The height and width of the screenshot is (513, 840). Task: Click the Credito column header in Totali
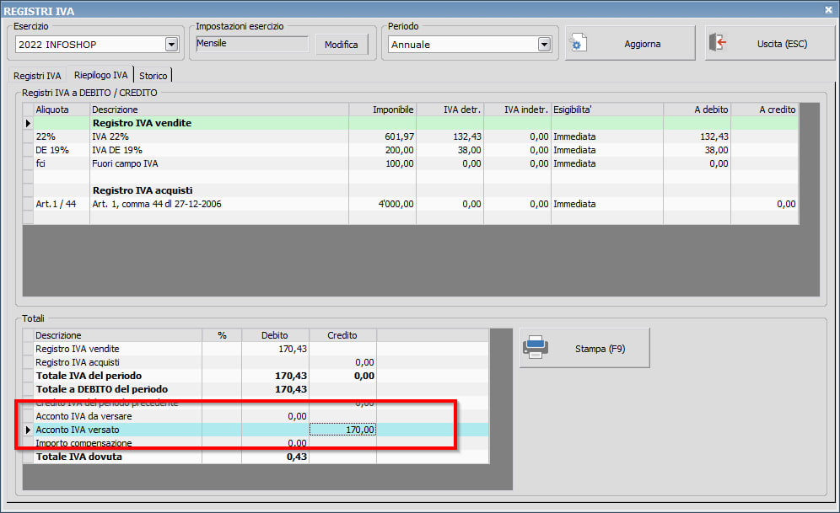343,335
